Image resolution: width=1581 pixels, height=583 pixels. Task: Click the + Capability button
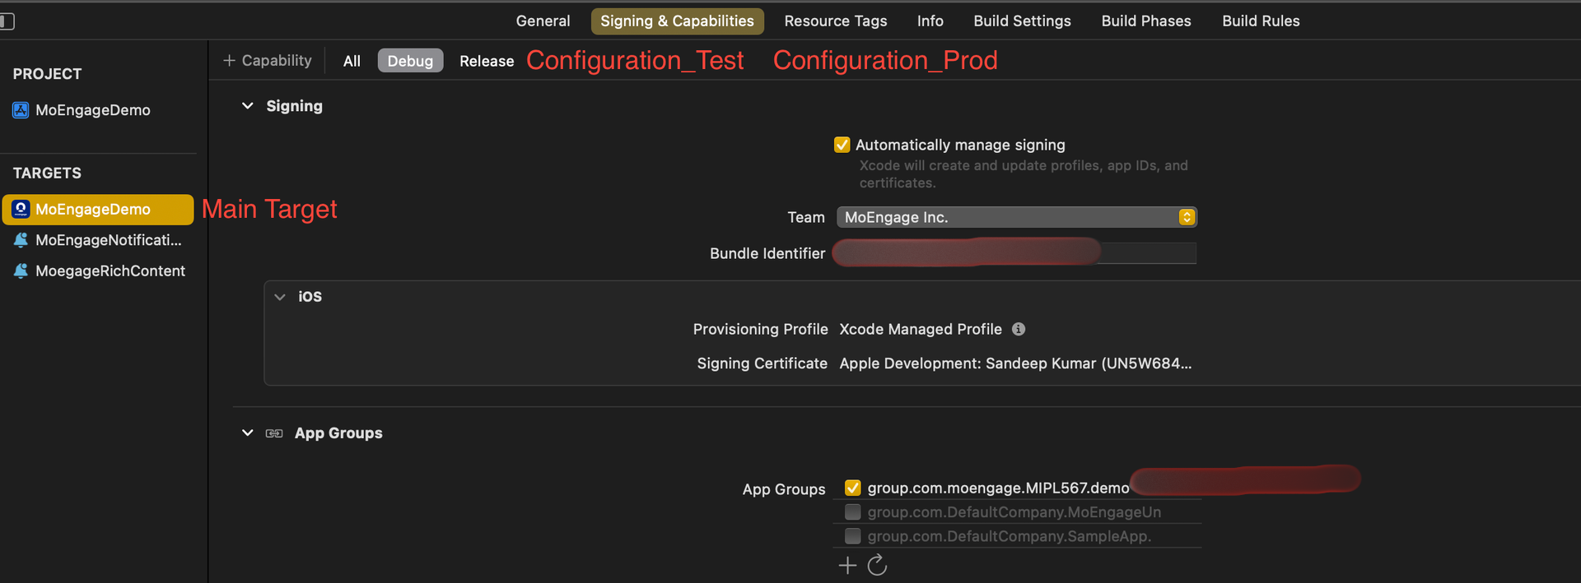[x=268, y=61]
